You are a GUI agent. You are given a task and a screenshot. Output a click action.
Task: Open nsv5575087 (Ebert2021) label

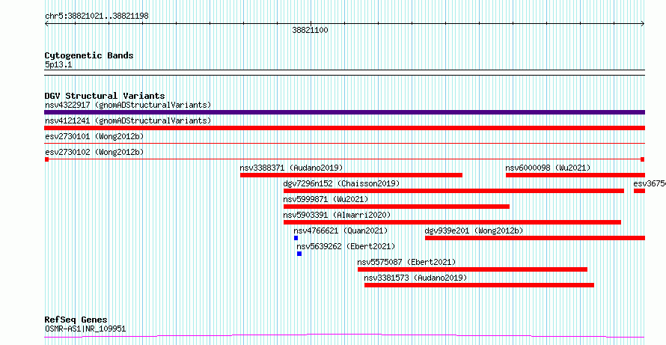point(406,262)
